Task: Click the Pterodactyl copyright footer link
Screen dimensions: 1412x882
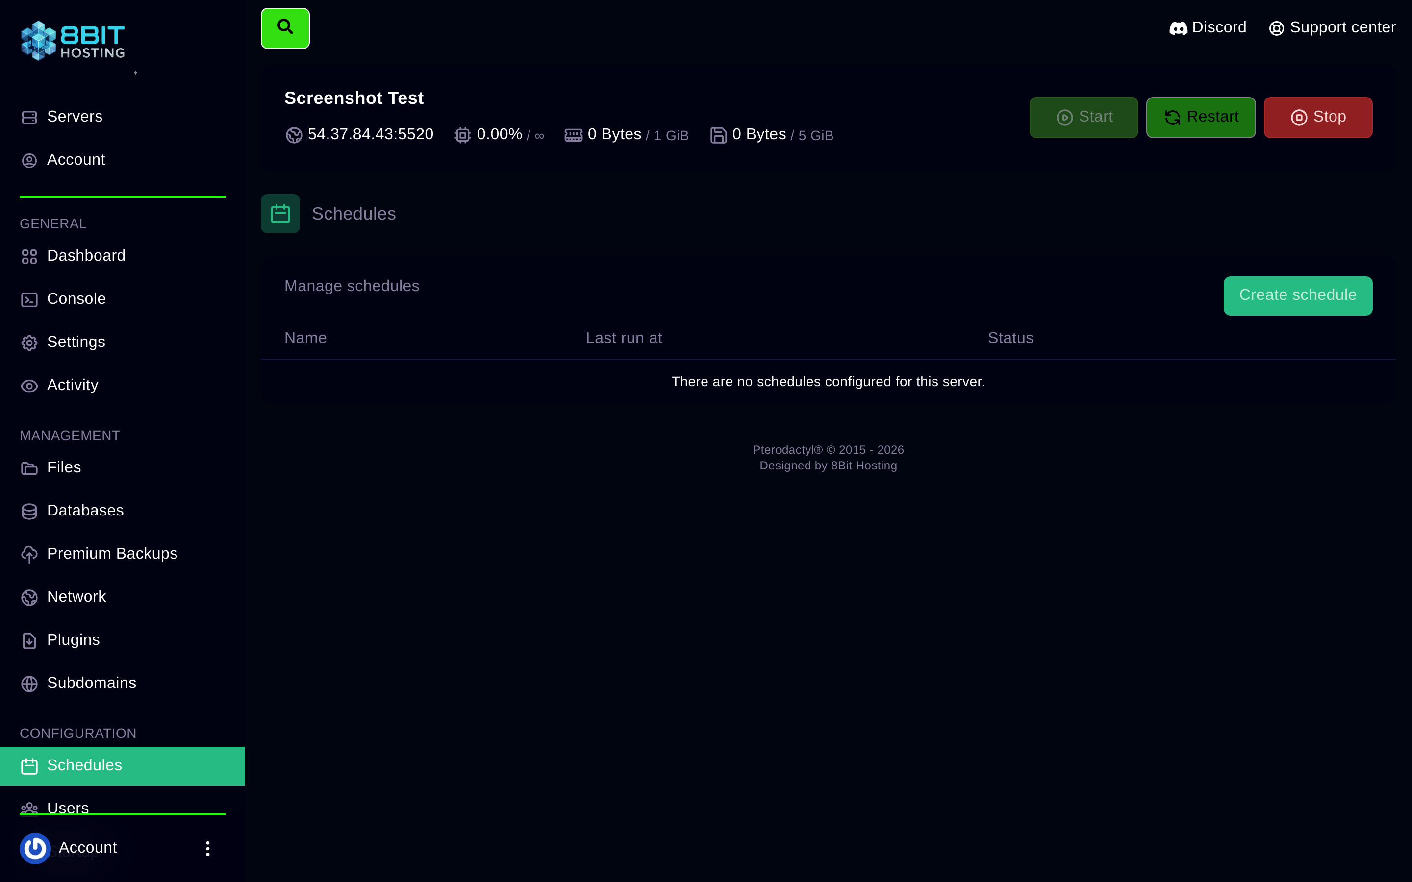Action: coord(828,450)
